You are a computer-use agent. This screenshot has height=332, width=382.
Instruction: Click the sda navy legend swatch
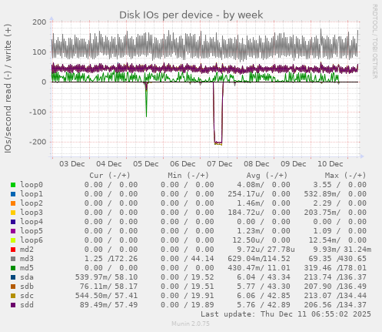[x=13, y=277]
